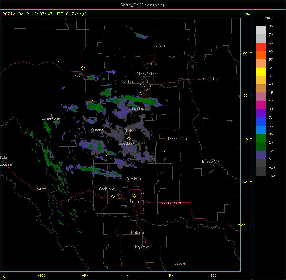The image size is (286, 280).
Task: Select the RockyMH label
Action: coord(81,75)
